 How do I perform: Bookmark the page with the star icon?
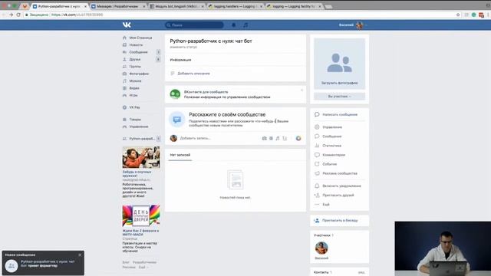[x=458, y=15]
